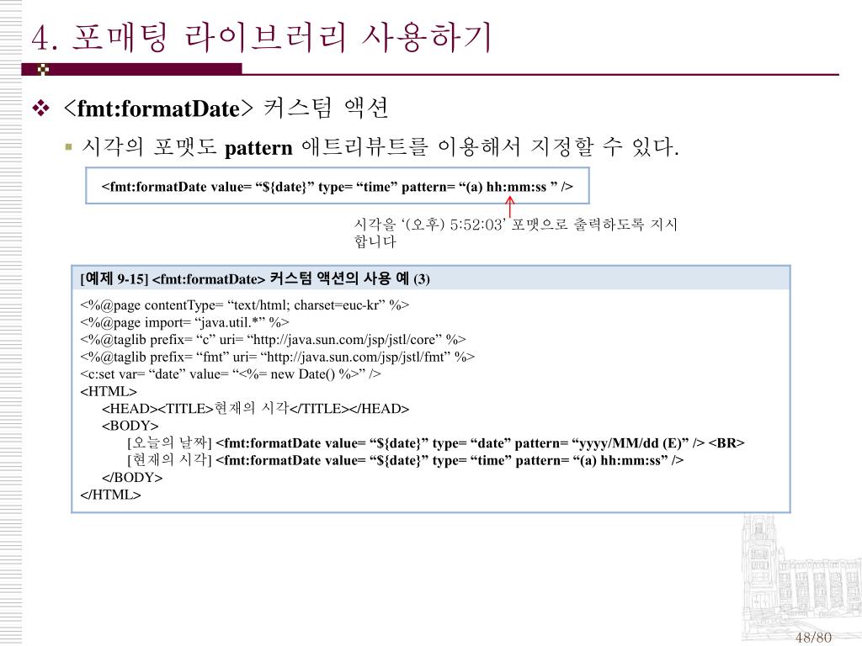Click the page import 'java.util.*' line
This screenshot has height=646, width=862.
pos(184,322)
